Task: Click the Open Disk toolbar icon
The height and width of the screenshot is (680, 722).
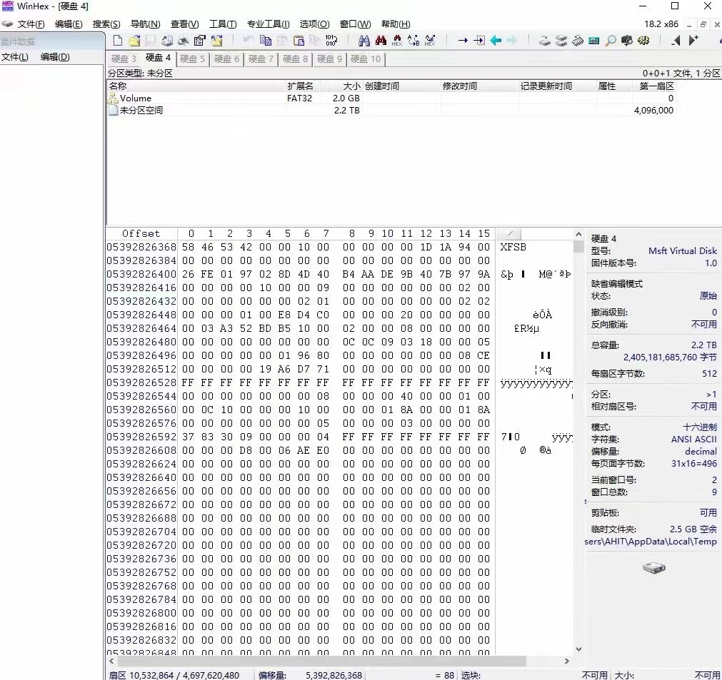Action: (x=545, y=41)
